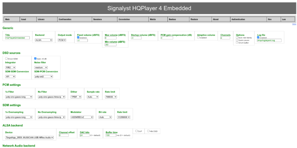
Task: Expand the Output mode PCM dropdown
Action: 62,40
